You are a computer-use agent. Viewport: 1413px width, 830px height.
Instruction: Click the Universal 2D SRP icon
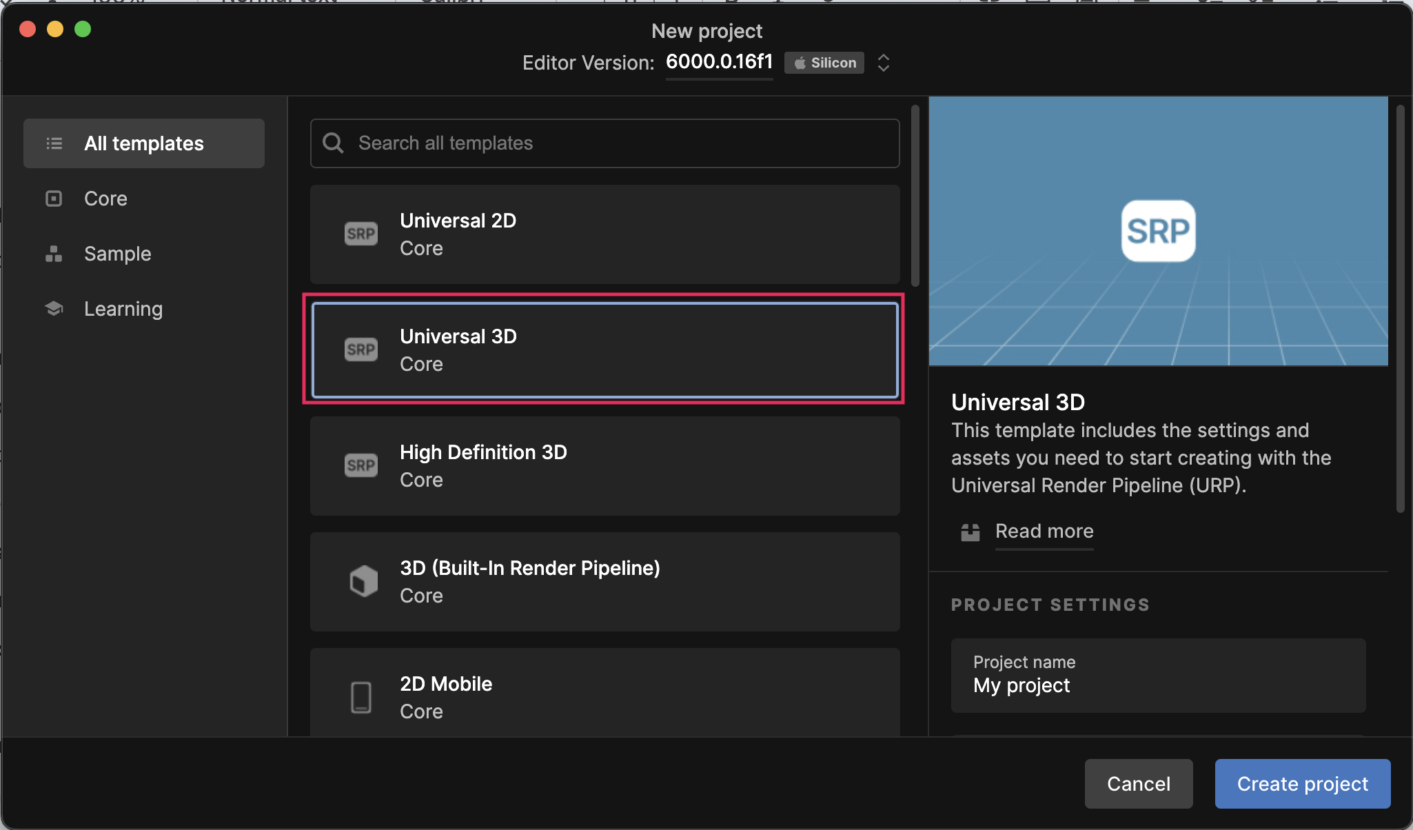[361, 234]
